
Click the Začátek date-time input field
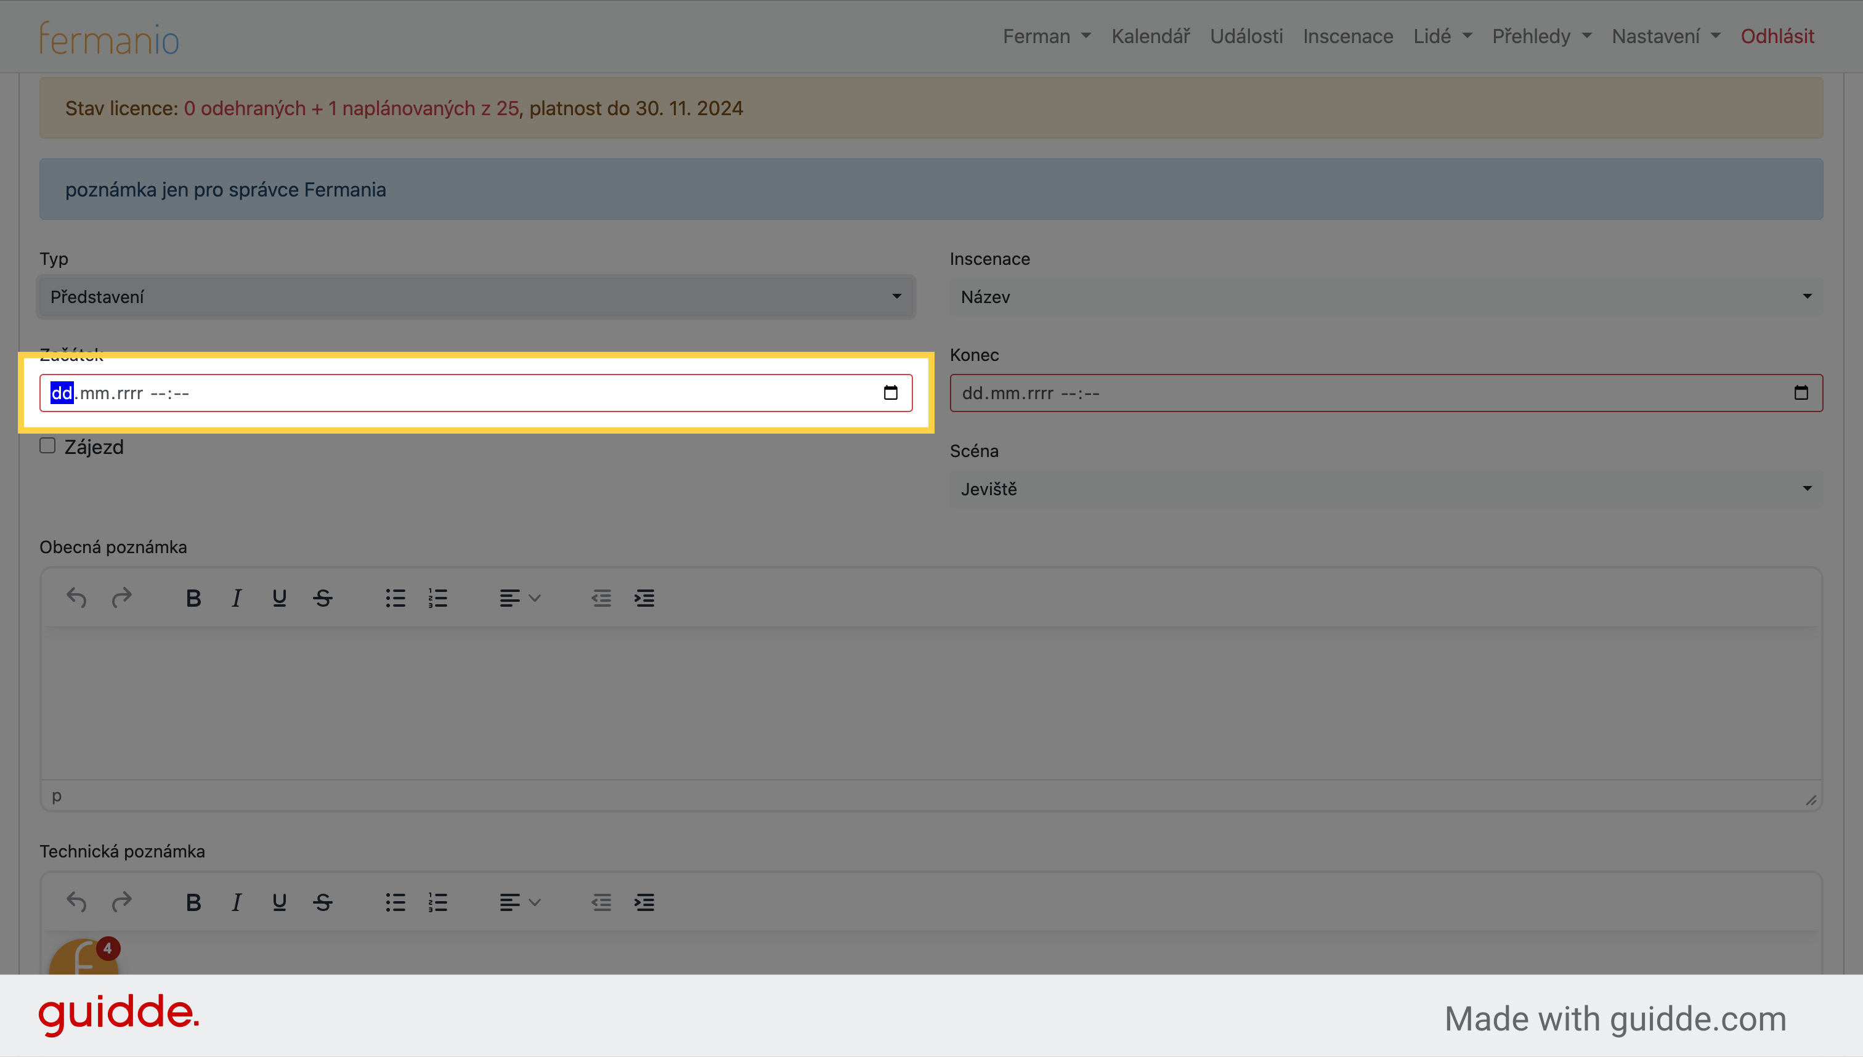point(476,393)
